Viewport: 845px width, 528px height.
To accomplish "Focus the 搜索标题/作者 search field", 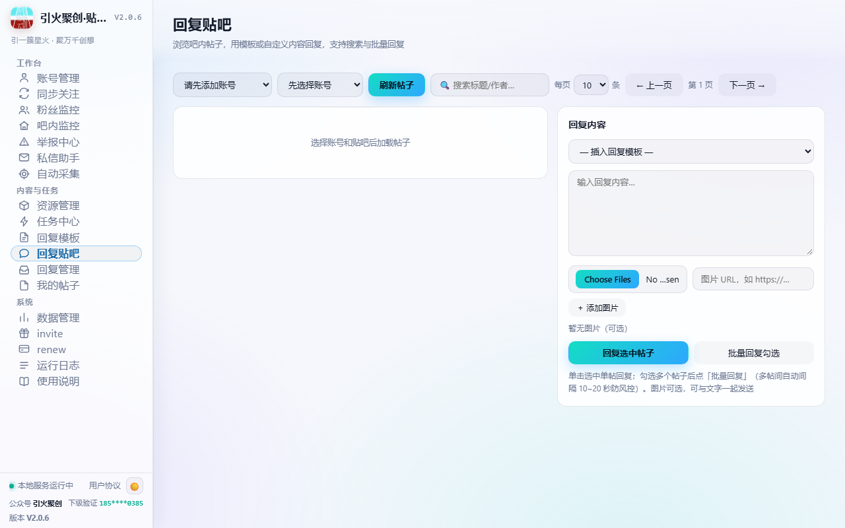I will click(x=490, y=85).
